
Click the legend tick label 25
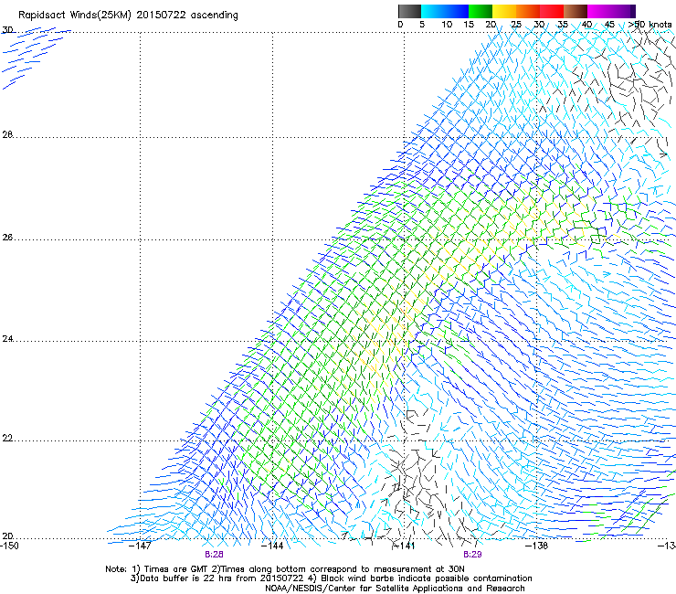click(516, 25)
